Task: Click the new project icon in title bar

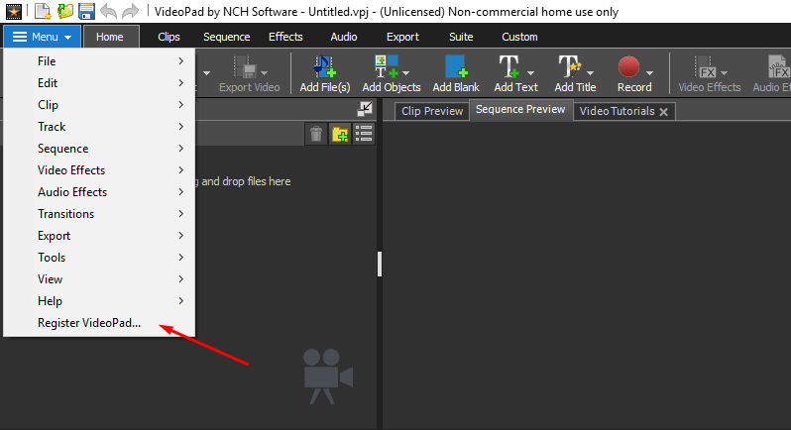Action: click(x=43, y=11)
